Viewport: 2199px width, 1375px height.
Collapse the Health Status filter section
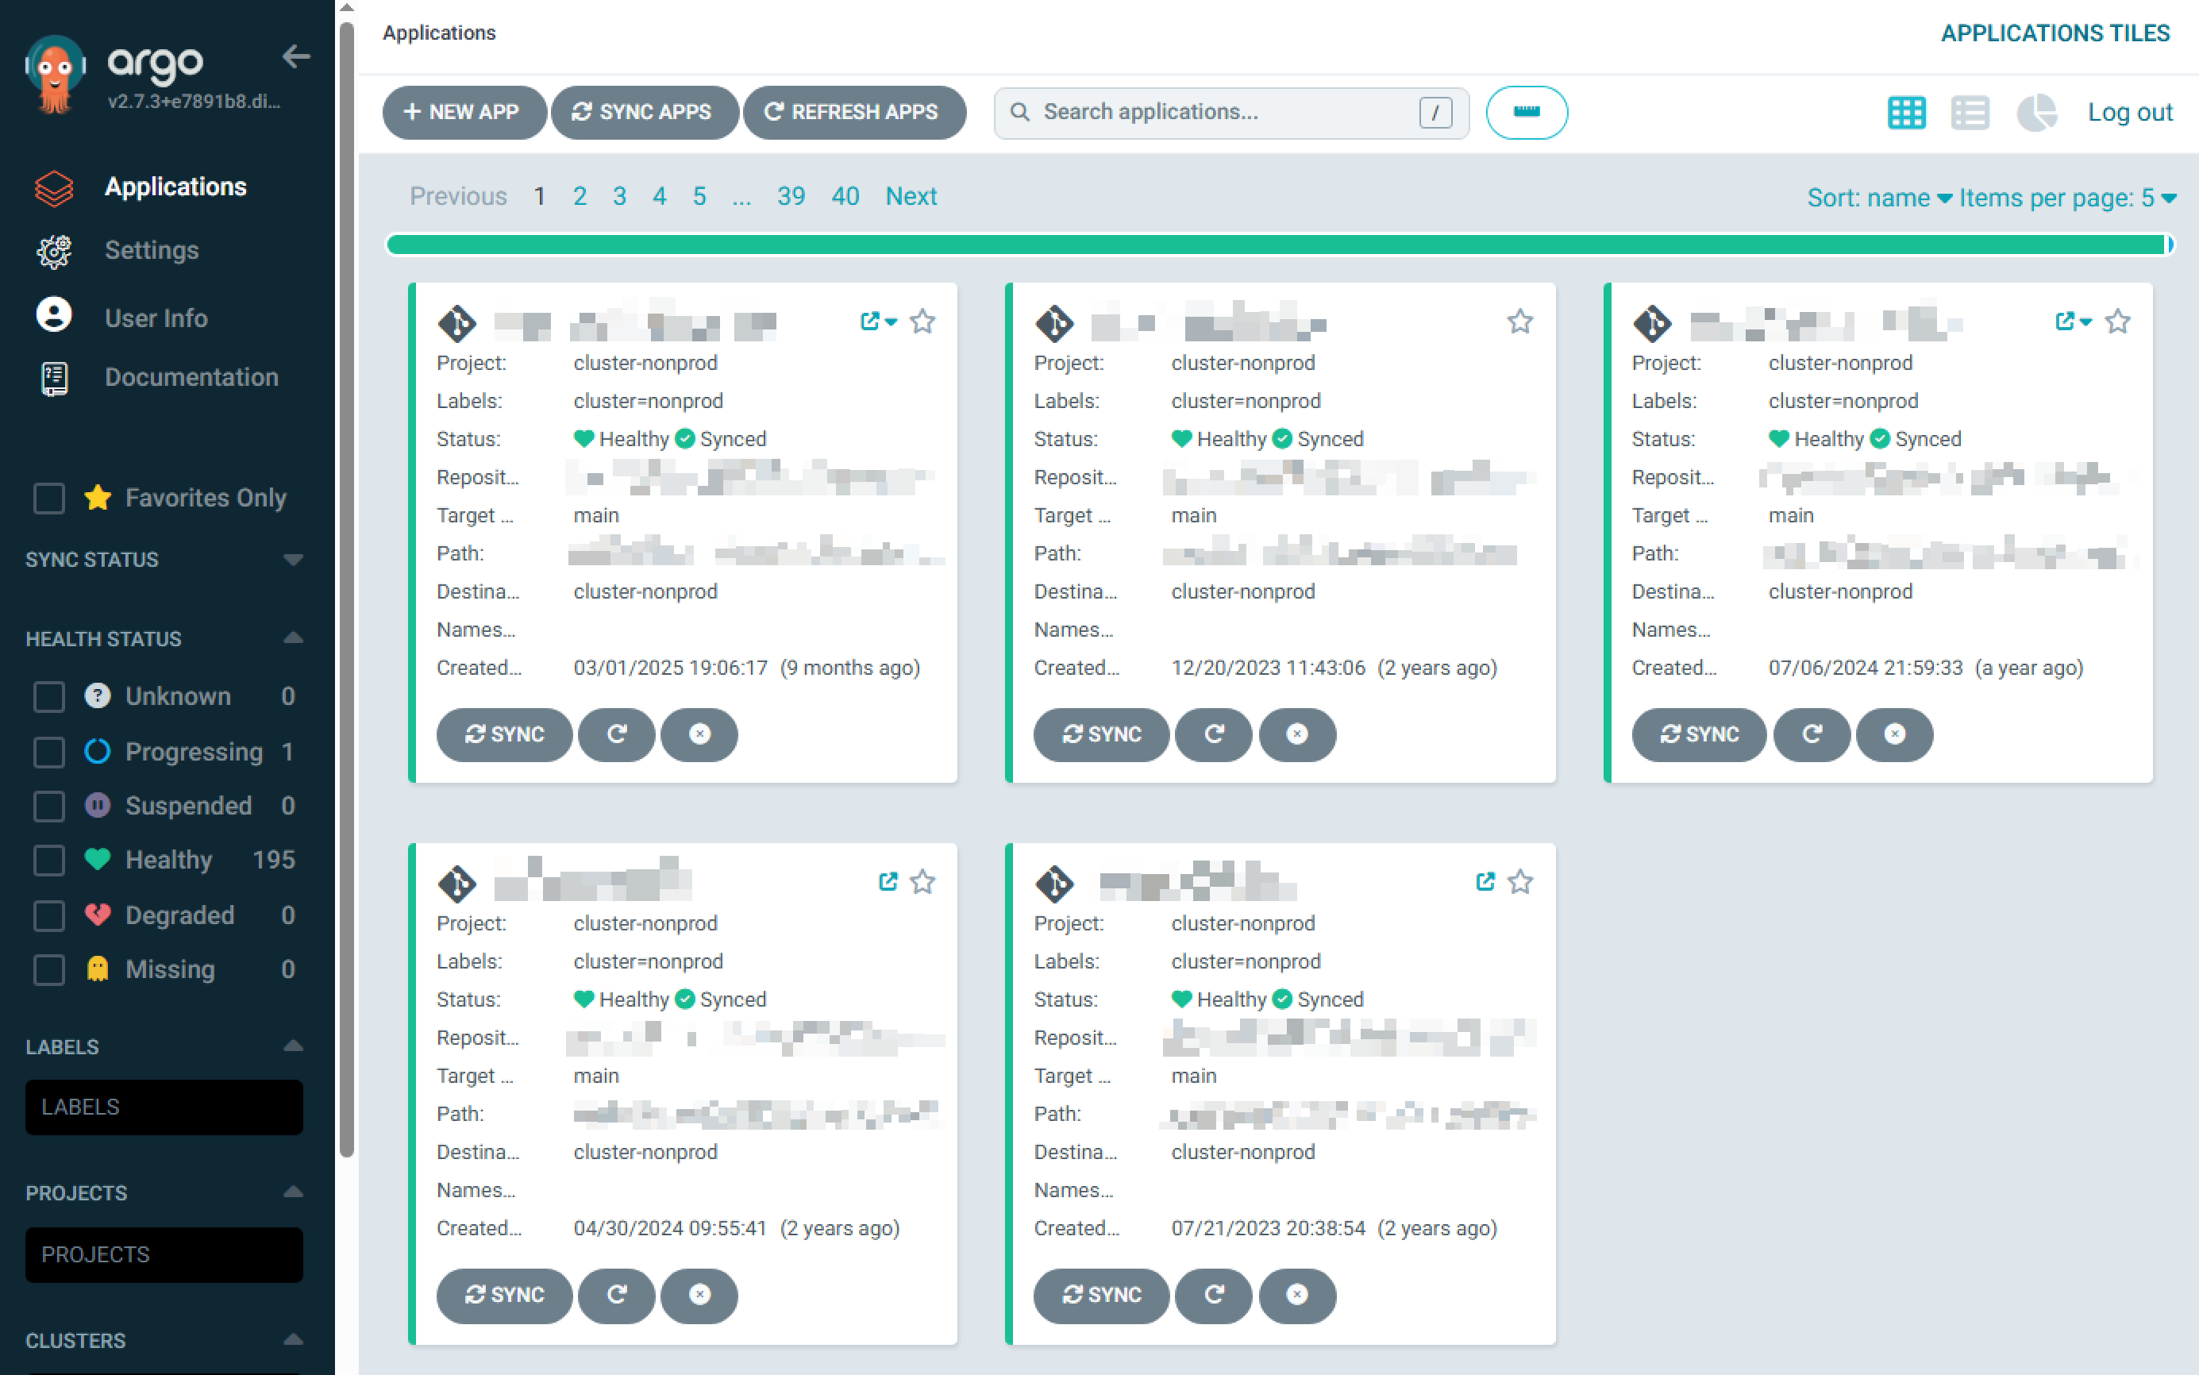coord(292,637)
